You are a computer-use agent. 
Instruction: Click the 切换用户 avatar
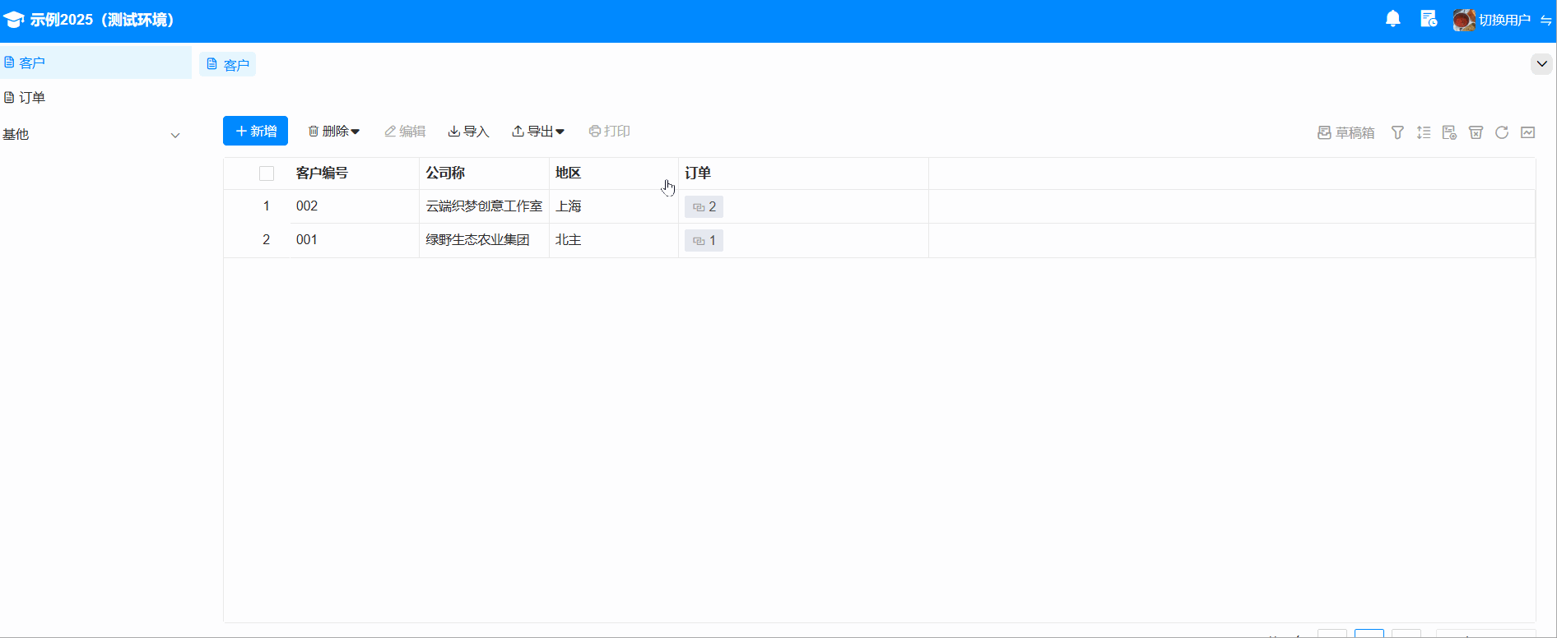coord(1464,20)
